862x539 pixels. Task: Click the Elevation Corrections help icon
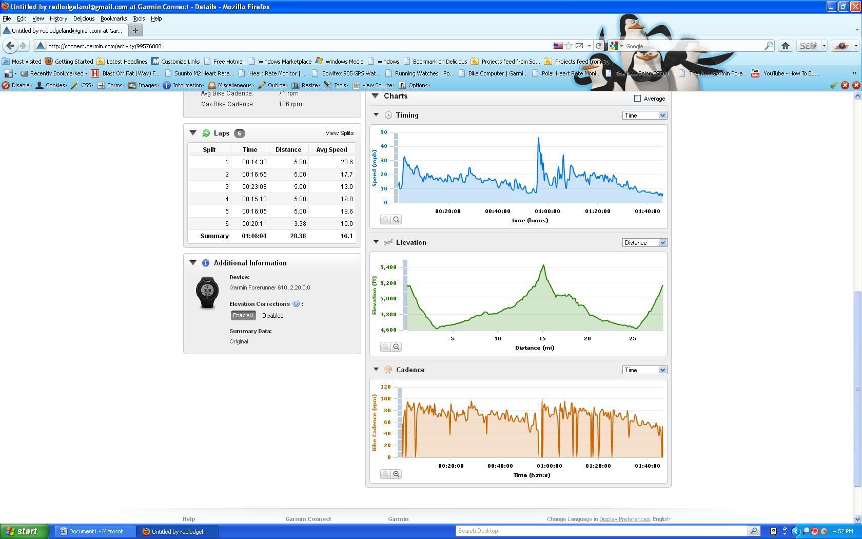tap(296, 304)
